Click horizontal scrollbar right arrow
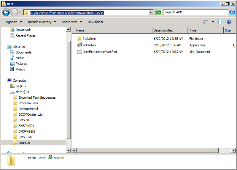This screenshot has width=237, height=170. [233, 151]
